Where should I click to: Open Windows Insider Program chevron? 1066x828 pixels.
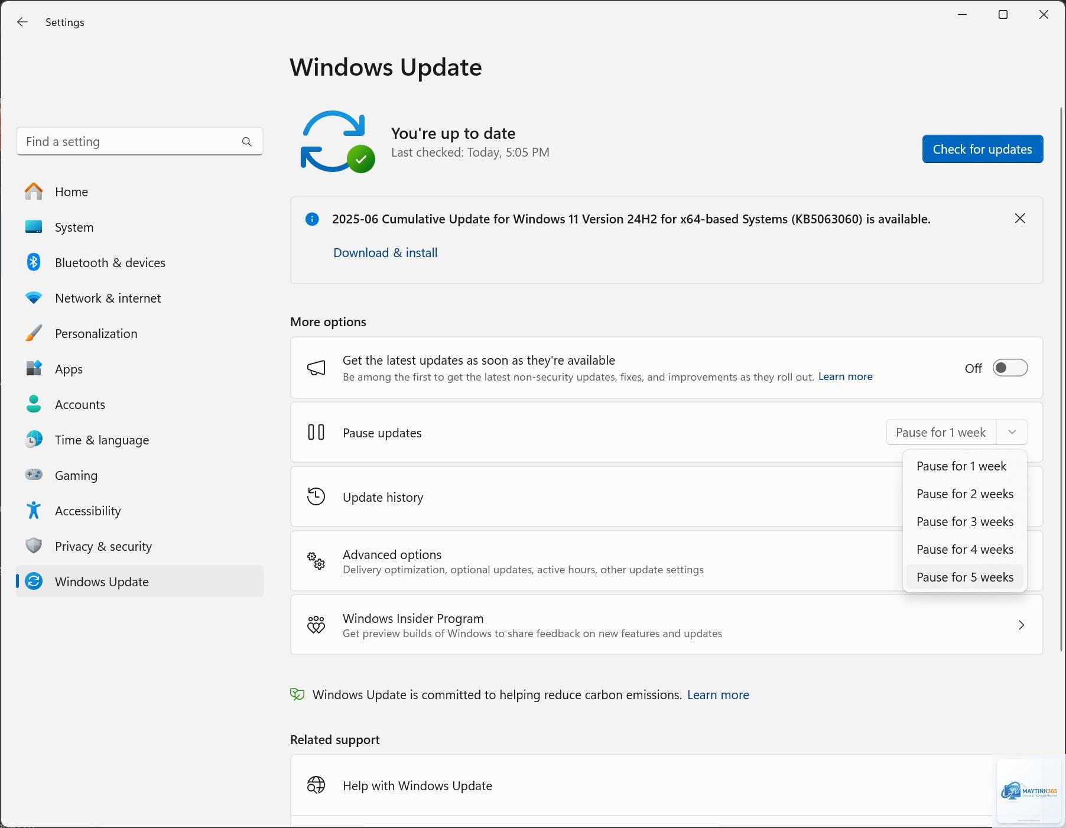coord(1022,625)
